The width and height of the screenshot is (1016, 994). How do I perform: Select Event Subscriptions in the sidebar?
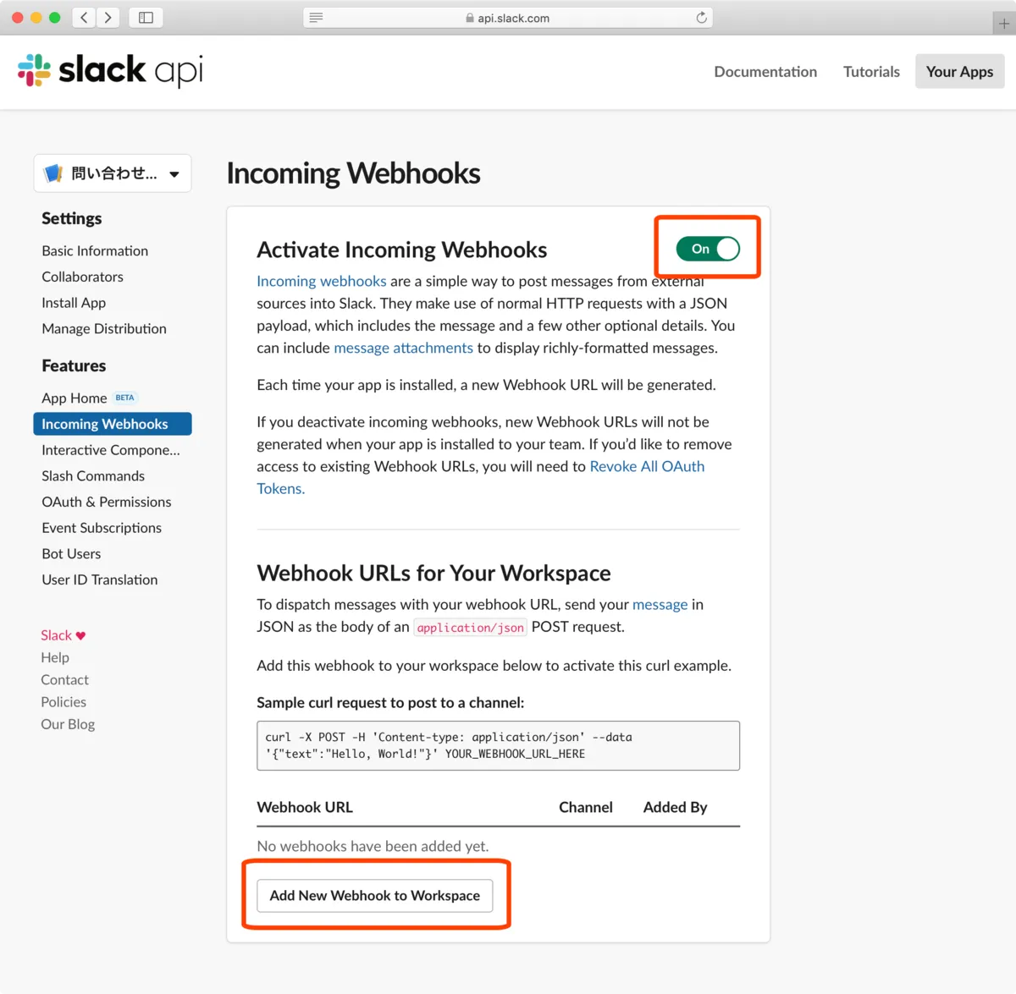point(102,528)
